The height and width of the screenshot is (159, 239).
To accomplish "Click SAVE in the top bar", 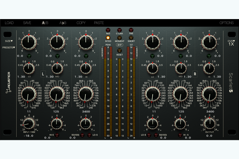I will coord(27,23).
